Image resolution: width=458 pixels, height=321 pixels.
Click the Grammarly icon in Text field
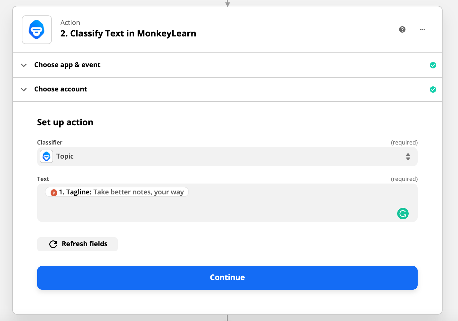pyautogui.click(x=403, y=214)
